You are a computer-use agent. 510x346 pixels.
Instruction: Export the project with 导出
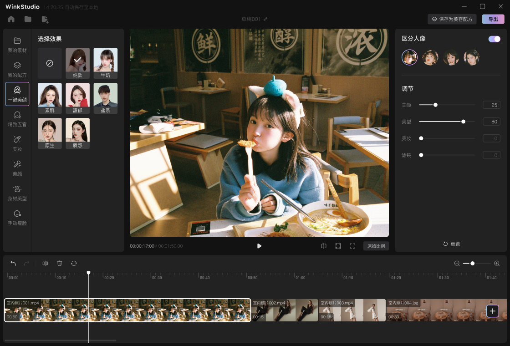tap(493, 19)
